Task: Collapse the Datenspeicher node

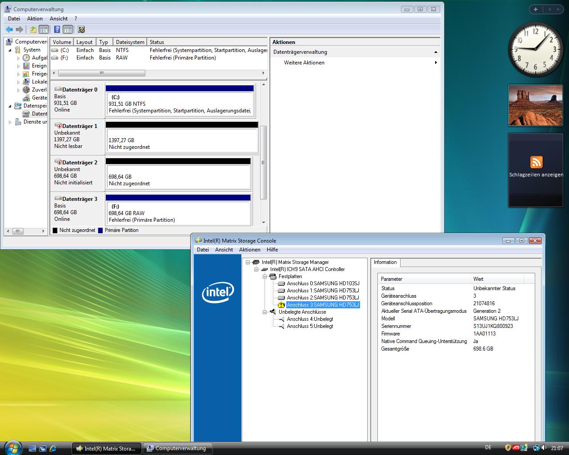Action: point(10,106)
